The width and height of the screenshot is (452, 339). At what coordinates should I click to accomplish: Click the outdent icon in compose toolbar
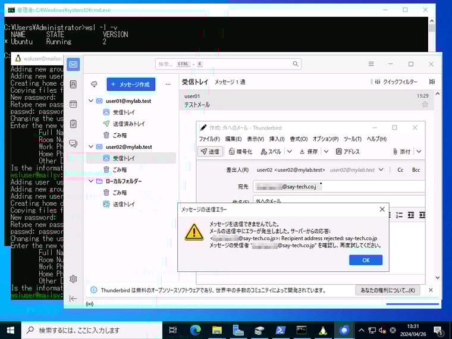pos(411,215)
